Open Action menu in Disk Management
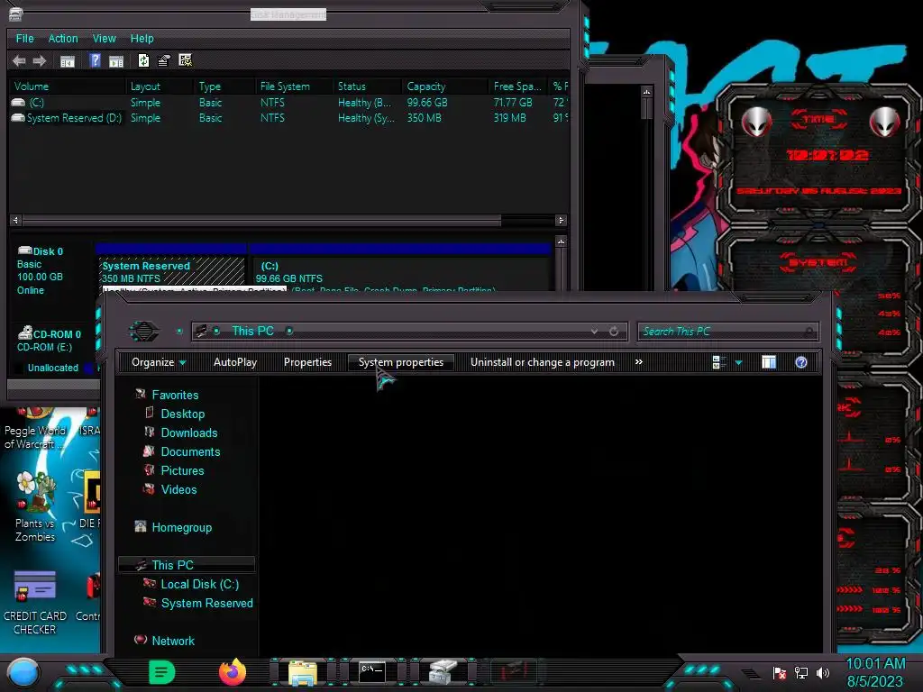This screenshot has width=923, height=692. click(x=63, y=38)
